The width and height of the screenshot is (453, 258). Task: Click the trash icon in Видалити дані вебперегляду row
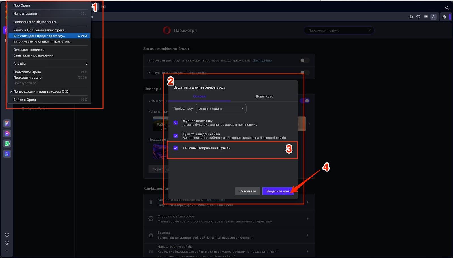point(151,202)
